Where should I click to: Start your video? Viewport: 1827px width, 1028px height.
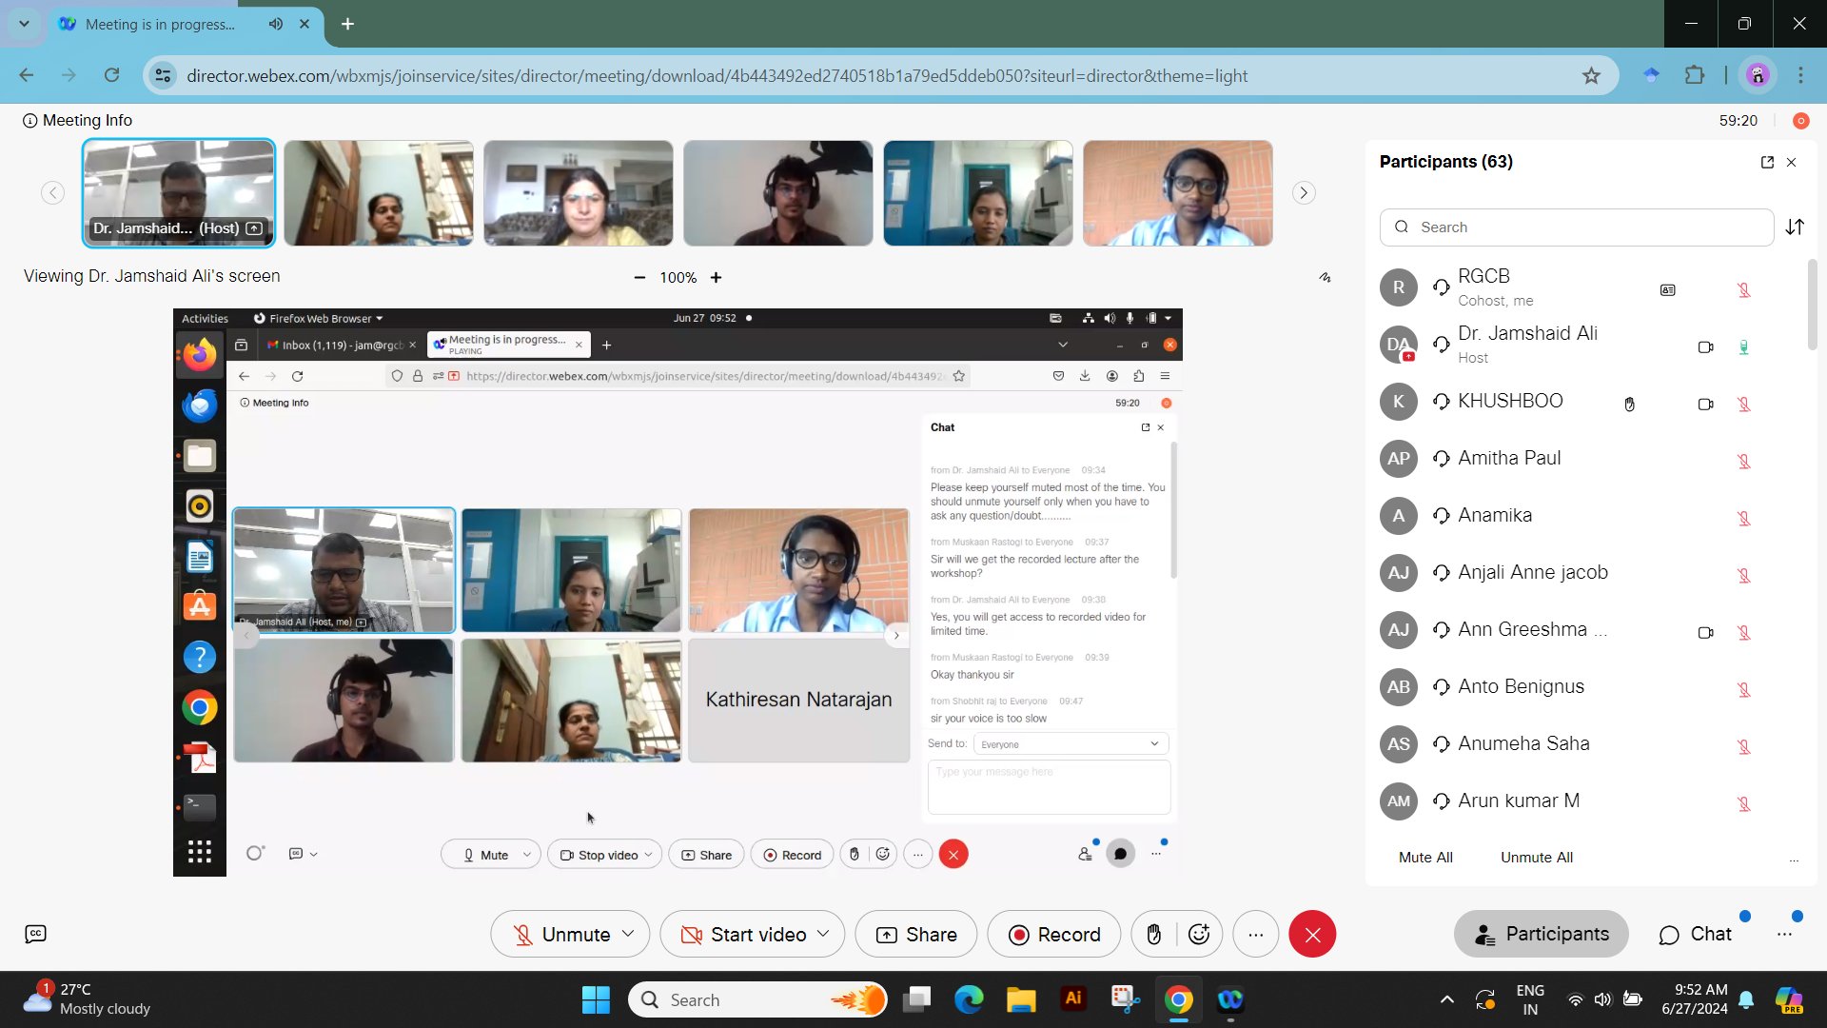744,934
